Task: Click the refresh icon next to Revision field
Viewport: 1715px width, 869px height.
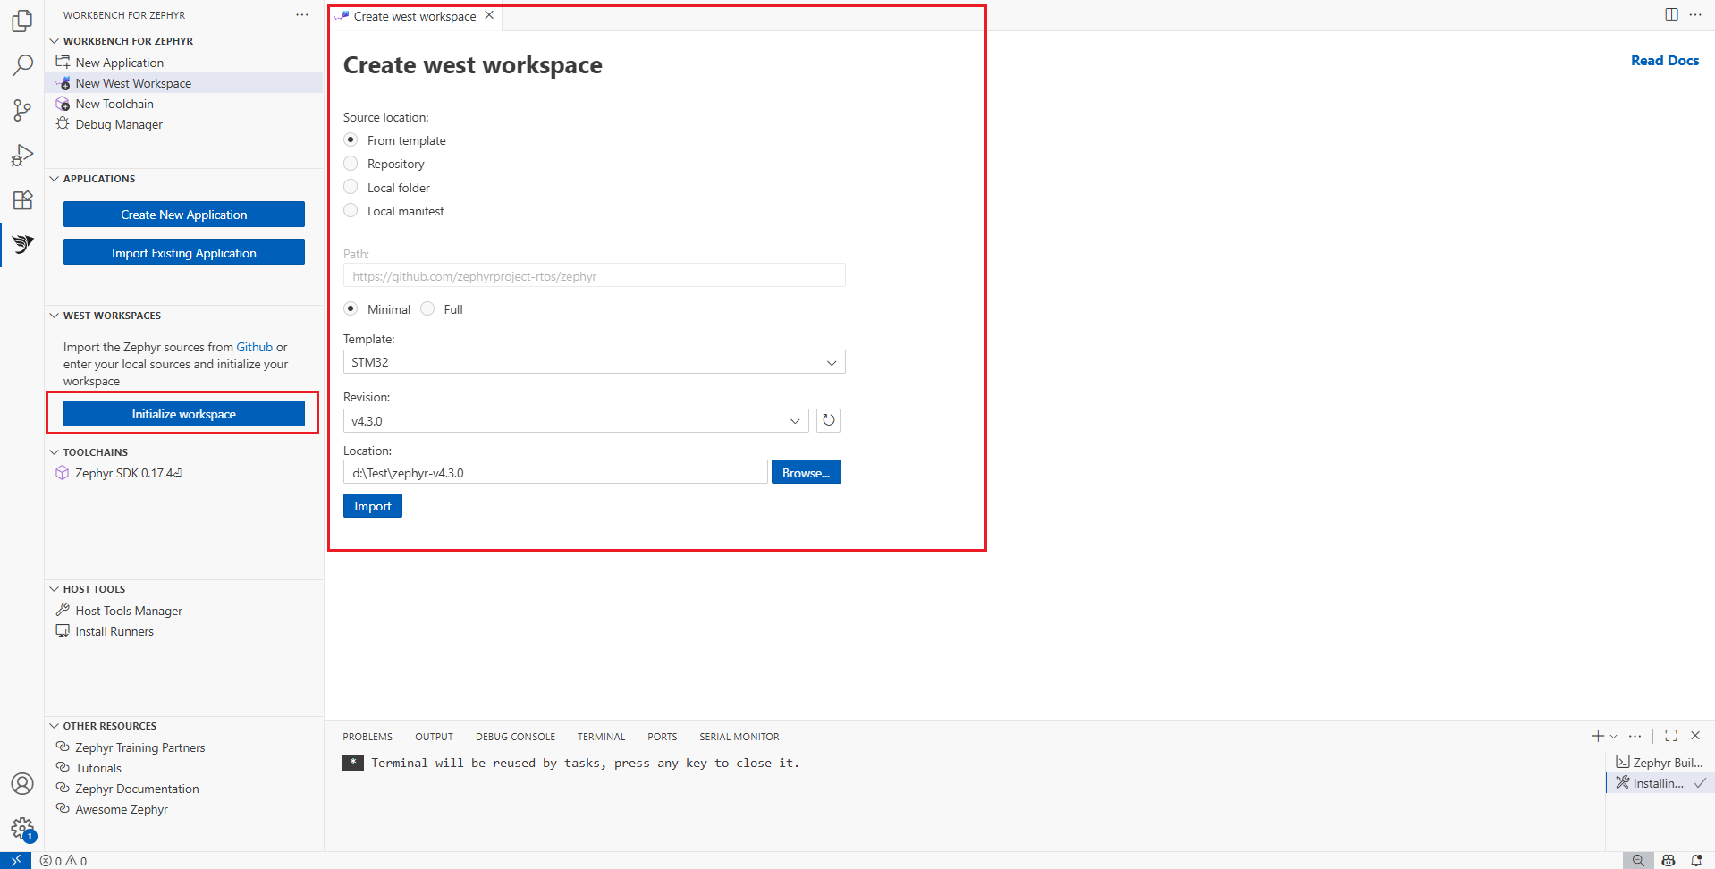Action: (827, 420)
